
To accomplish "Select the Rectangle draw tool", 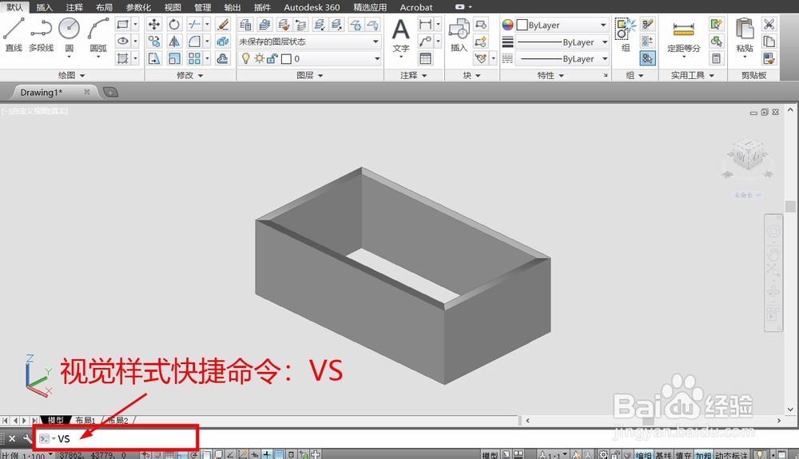I will (122, 24).
